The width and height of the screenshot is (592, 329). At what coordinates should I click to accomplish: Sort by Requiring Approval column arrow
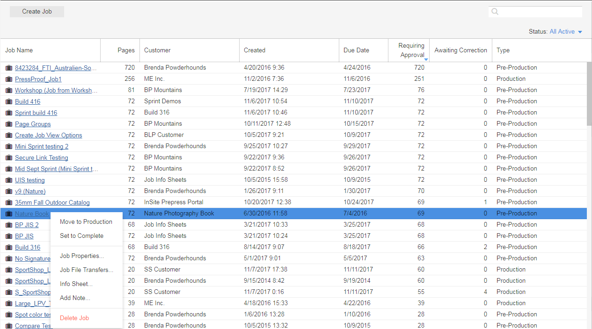426,59
